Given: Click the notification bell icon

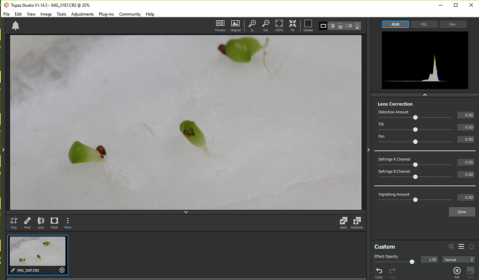Looking at the screenshot, I should [x=15, y=26].
